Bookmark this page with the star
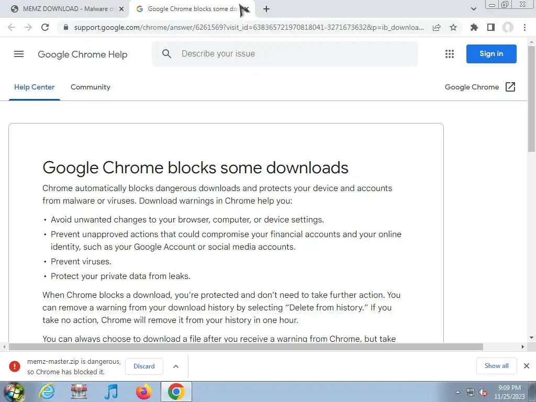The width and height of the screenshot is (536, 402). tap(453, 27)
